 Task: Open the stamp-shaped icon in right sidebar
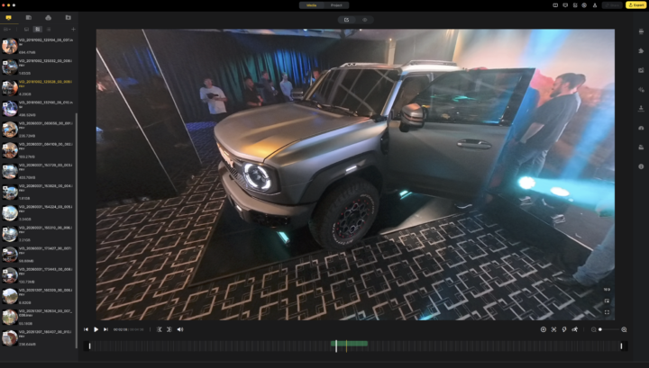(x=641, y=108)
